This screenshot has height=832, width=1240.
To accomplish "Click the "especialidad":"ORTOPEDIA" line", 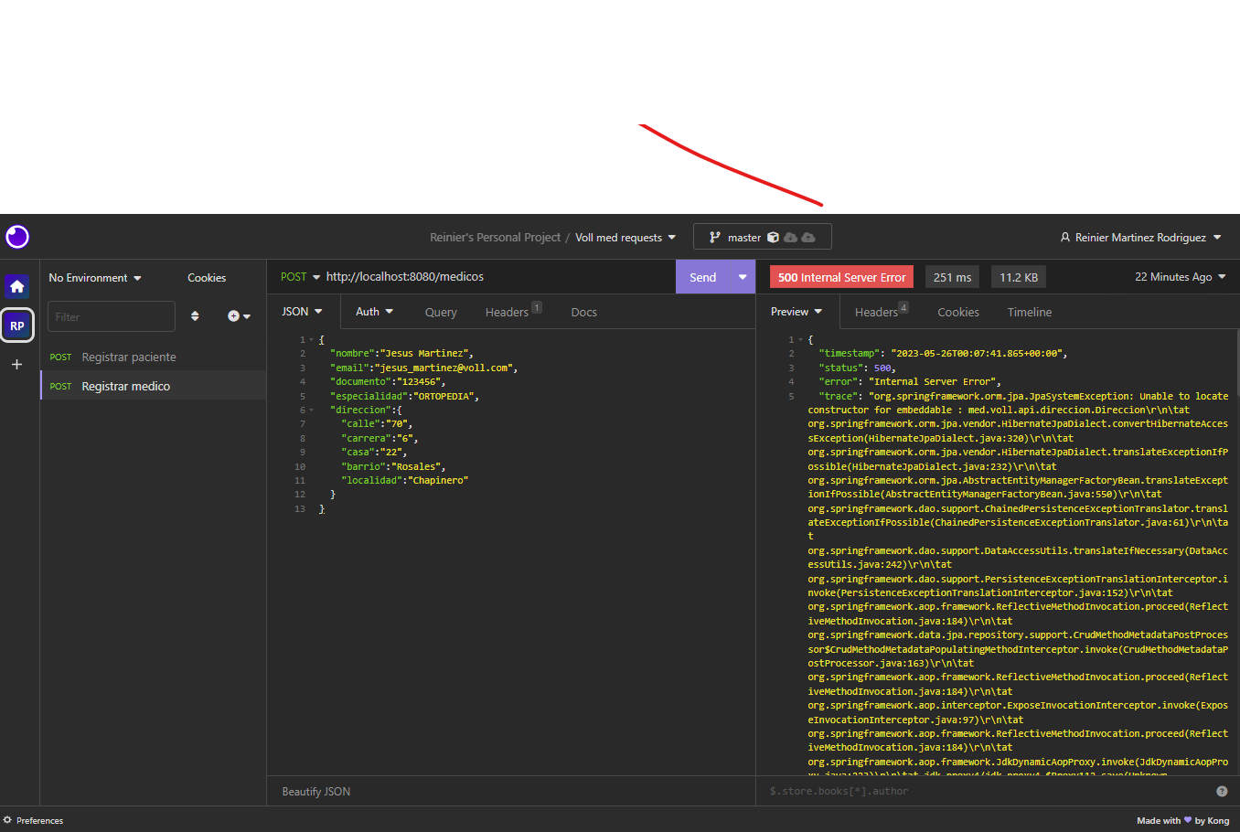I will click(404, 397).
